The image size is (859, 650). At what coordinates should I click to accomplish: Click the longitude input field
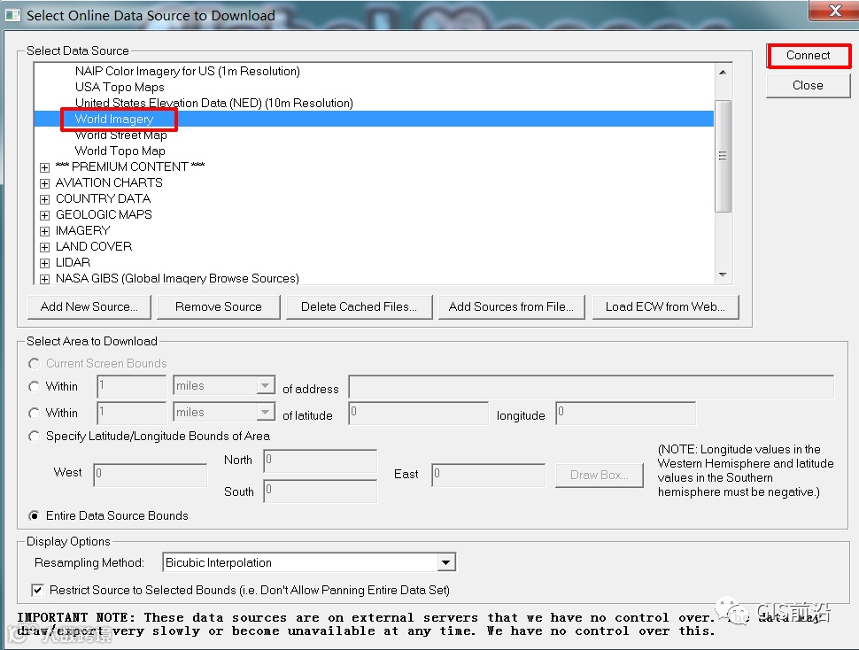(625, 414)
